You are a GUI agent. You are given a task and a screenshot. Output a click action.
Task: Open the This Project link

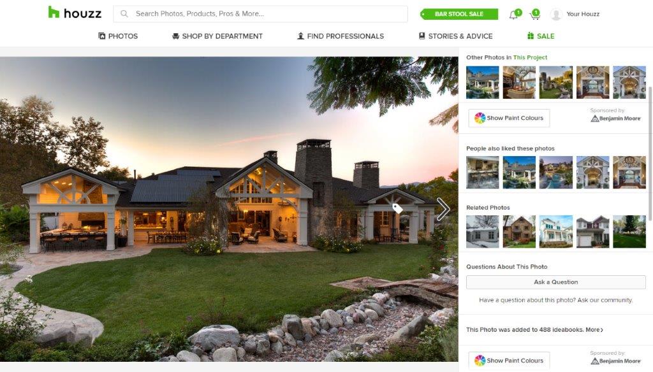coord(530,57)
